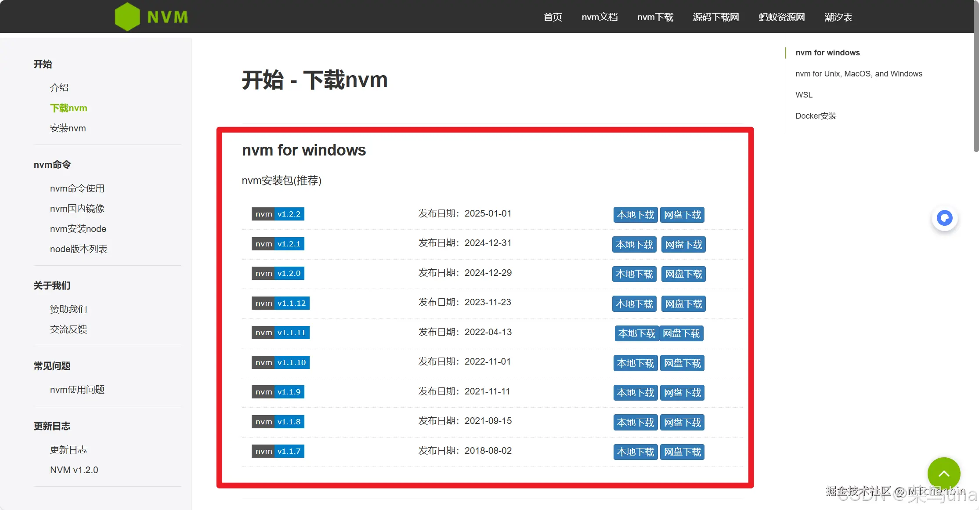979x510 pixels.
Task: Open 源码下载网 in top navigation
Action: (x=715, y=17)
